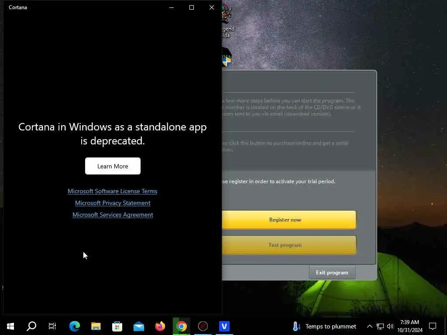Image resolution: width=447 pixels, height=335 pixels.
Task: Expand the hidden system tray icons chevron
Action: click(369, 326)
